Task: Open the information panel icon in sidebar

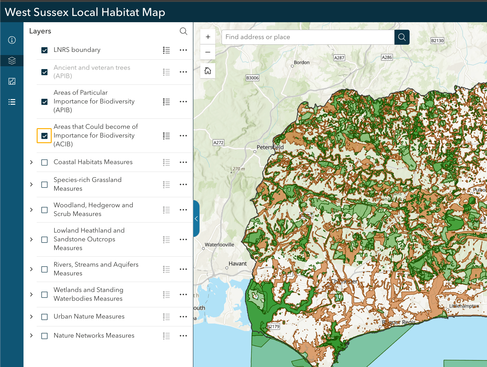Action: tap(12, 40)
